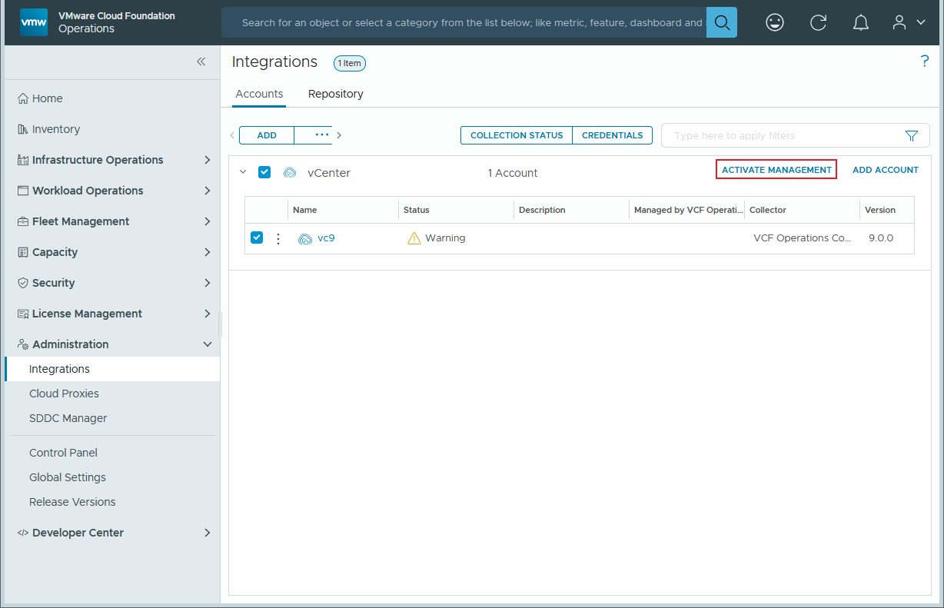Click the search magnifier button

pos(721,22)
